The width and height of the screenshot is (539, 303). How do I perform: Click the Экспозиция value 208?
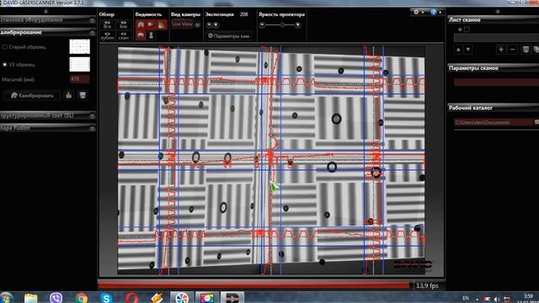point(243,14)
